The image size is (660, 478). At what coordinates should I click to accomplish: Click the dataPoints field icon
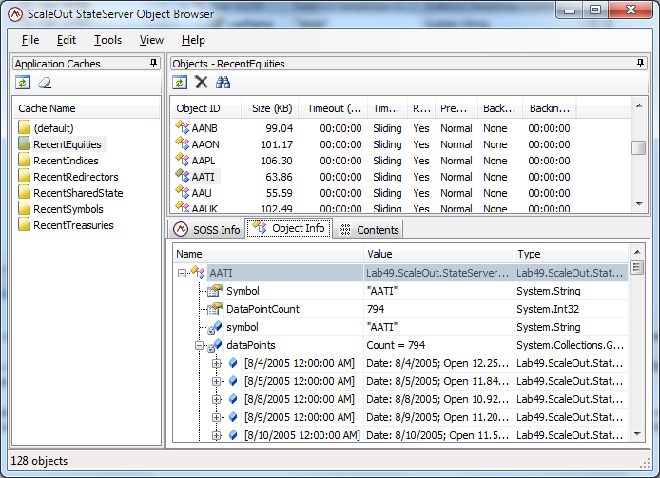[215, 345]
